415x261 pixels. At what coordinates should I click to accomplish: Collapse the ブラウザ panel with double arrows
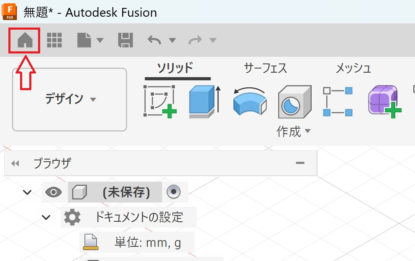click(15, 163)
